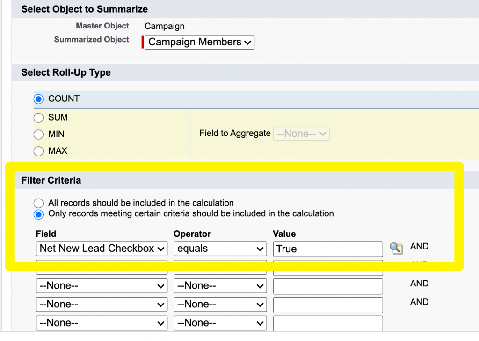This screenshot has width=479, height=341.
Task: Open the Field dropdown in the bottom filter row
Action: click(x=102, y=323)
